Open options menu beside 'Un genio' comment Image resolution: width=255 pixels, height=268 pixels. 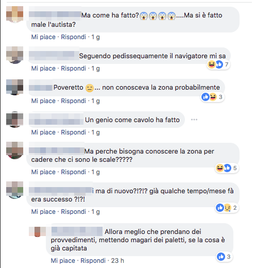[x=194, y=120]
